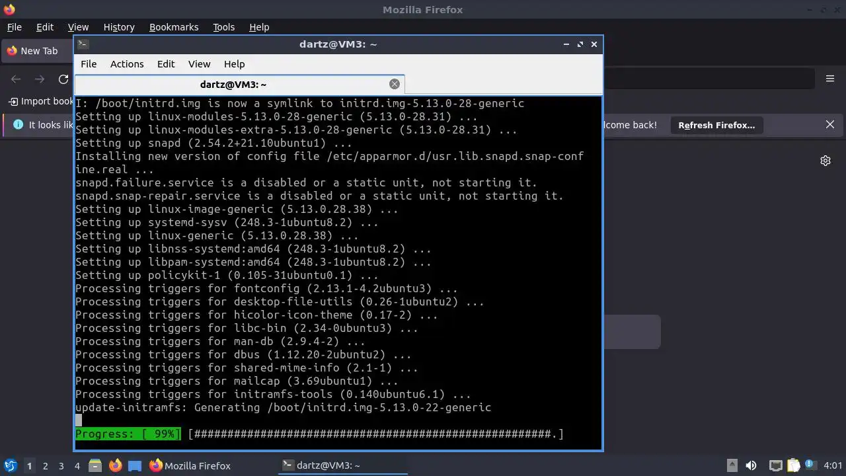Screen dimensions: 846x476
Task: Click the apt progress bar at 99%
Action: 375,434
